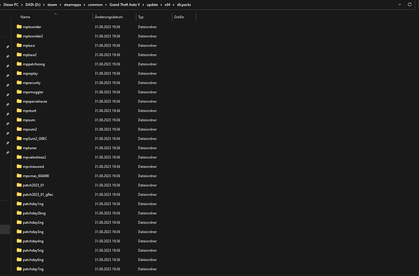Expand the breadcrumb chevron after x64
Screen dimensions: 419x276
(173, 4)
